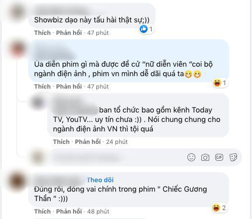The height and width of the screenshot is (219, 252).
Task: View like reaction on Showbiz comment
Action: (x=146, y=29)
